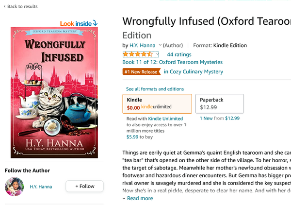Viewport: 291px width, 205px height.
Task: Click the #1 New Release badge
Action: (x=141, y=72)
